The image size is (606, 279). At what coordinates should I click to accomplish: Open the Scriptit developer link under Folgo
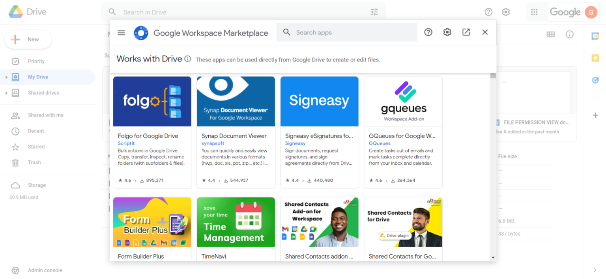tap(126, 143)
